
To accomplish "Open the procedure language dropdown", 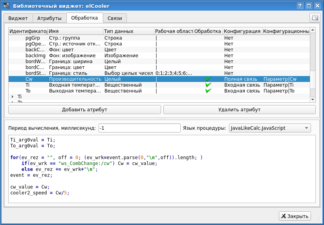I will [270, 128].
